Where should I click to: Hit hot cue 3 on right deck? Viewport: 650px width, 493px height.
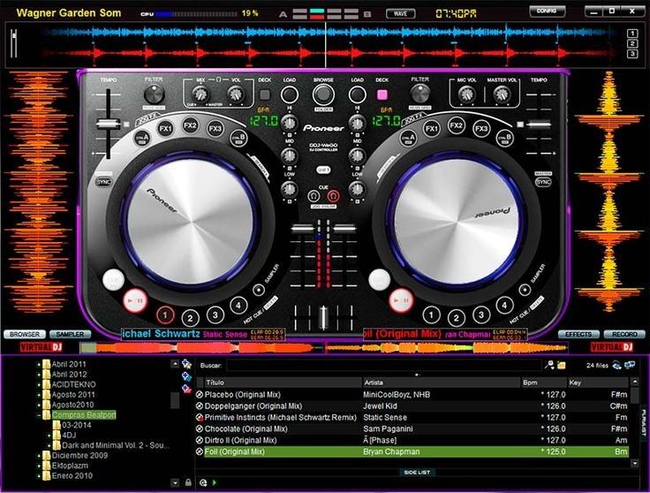click(480, 315)
